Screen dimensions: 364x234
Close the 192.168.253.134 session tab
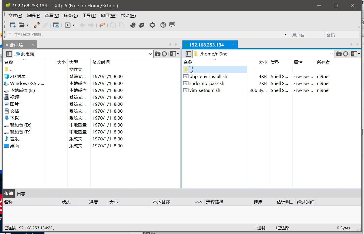tap(233, 45)
